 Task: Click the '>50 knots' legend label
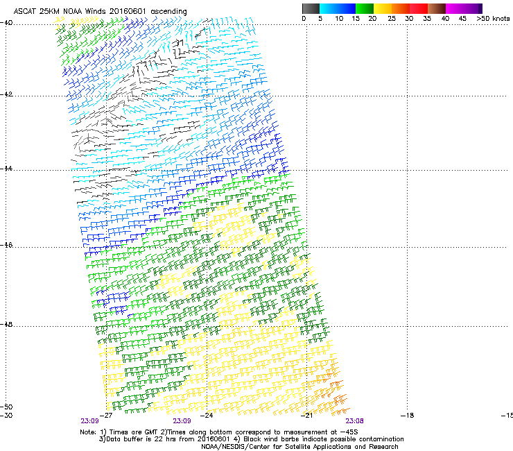coord(493,18)
